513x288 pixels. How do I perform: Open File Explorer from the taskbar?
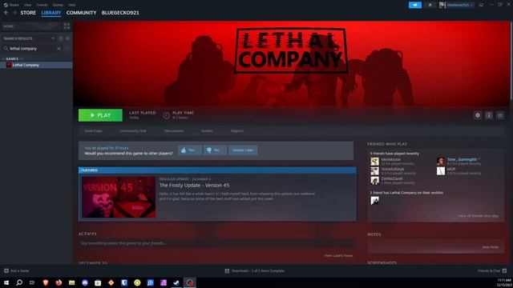click(71, 282)
